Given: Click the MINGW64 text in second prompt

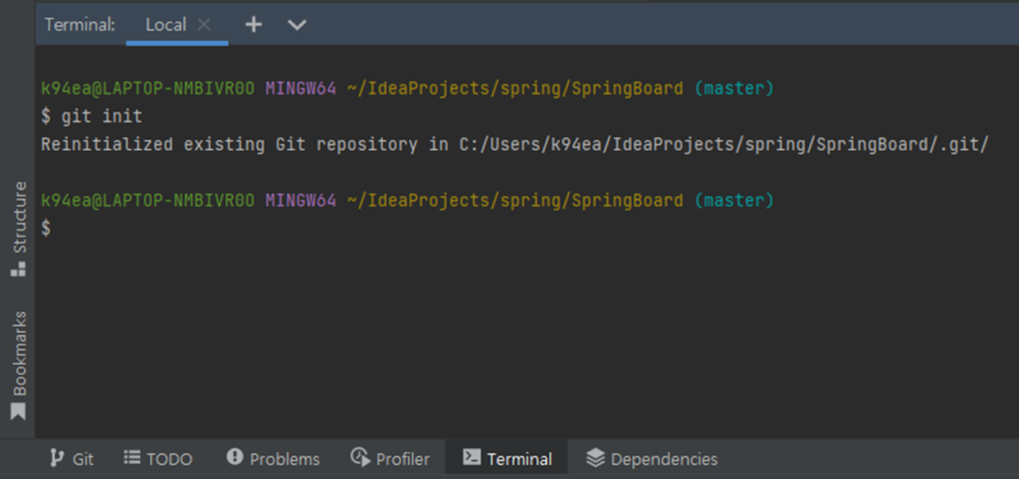Looking at the screenshot, I should tap(301, 200).
